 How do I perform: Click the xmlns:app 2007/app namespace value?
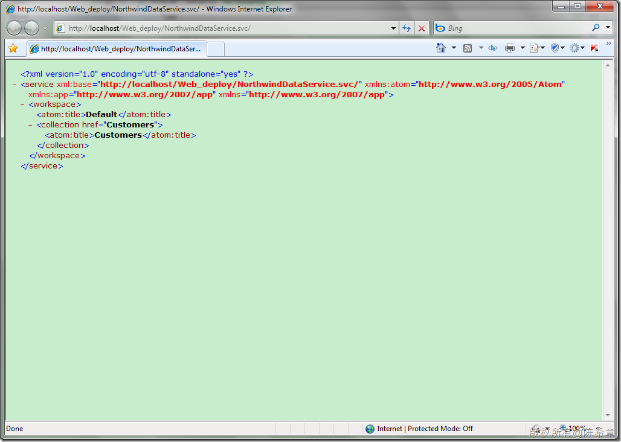[144, 95]
